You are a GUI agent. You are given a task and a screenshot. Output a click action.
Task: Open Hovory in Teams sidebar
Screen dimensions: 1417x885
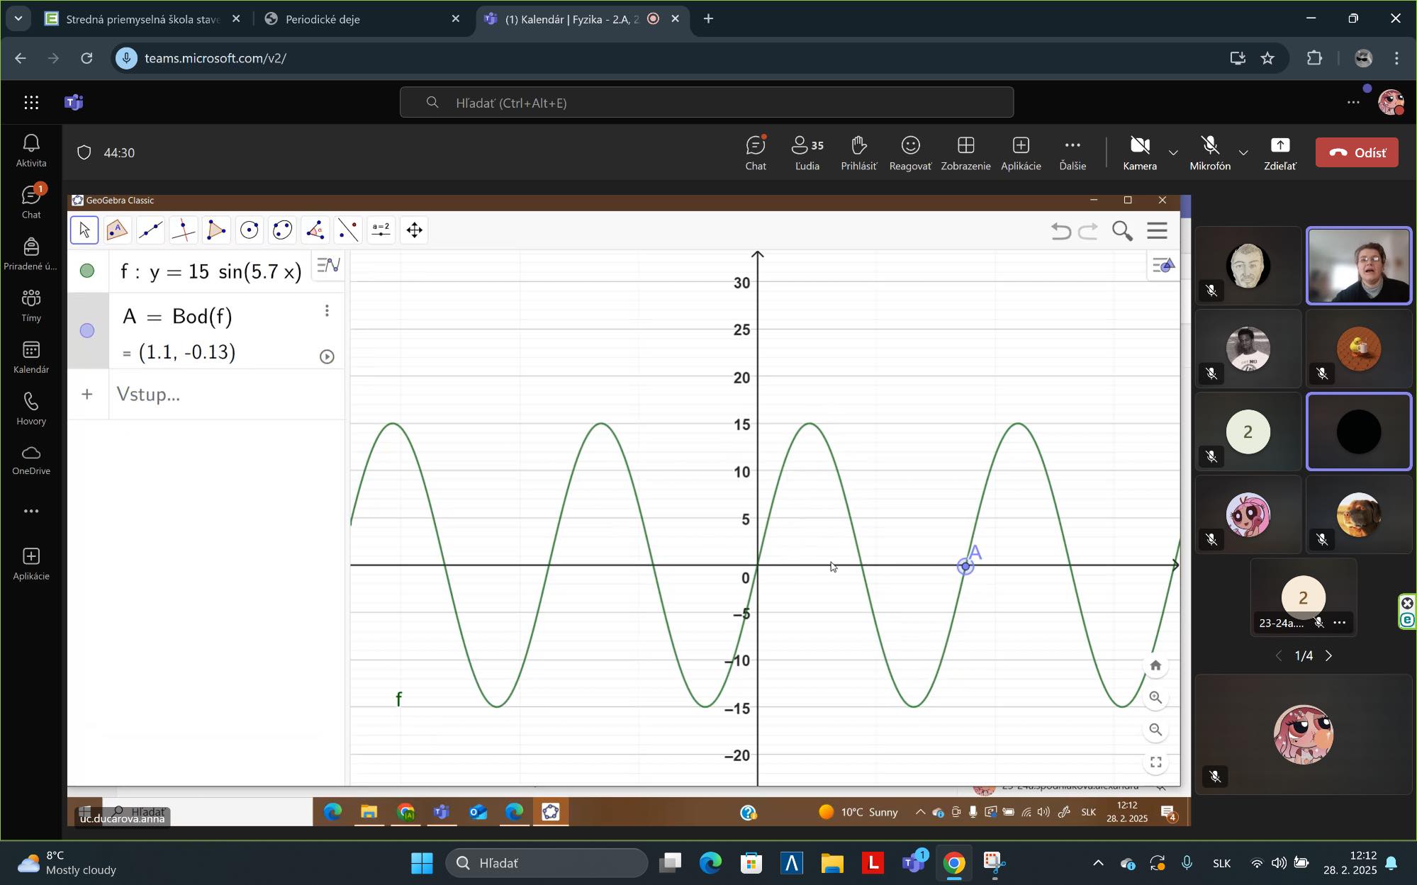click(x=31, y=409)
